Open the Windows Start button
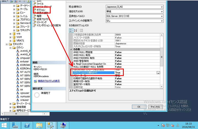Image resolution: width=198 pixels, height=129 pixels. click(x=4, y=125)
